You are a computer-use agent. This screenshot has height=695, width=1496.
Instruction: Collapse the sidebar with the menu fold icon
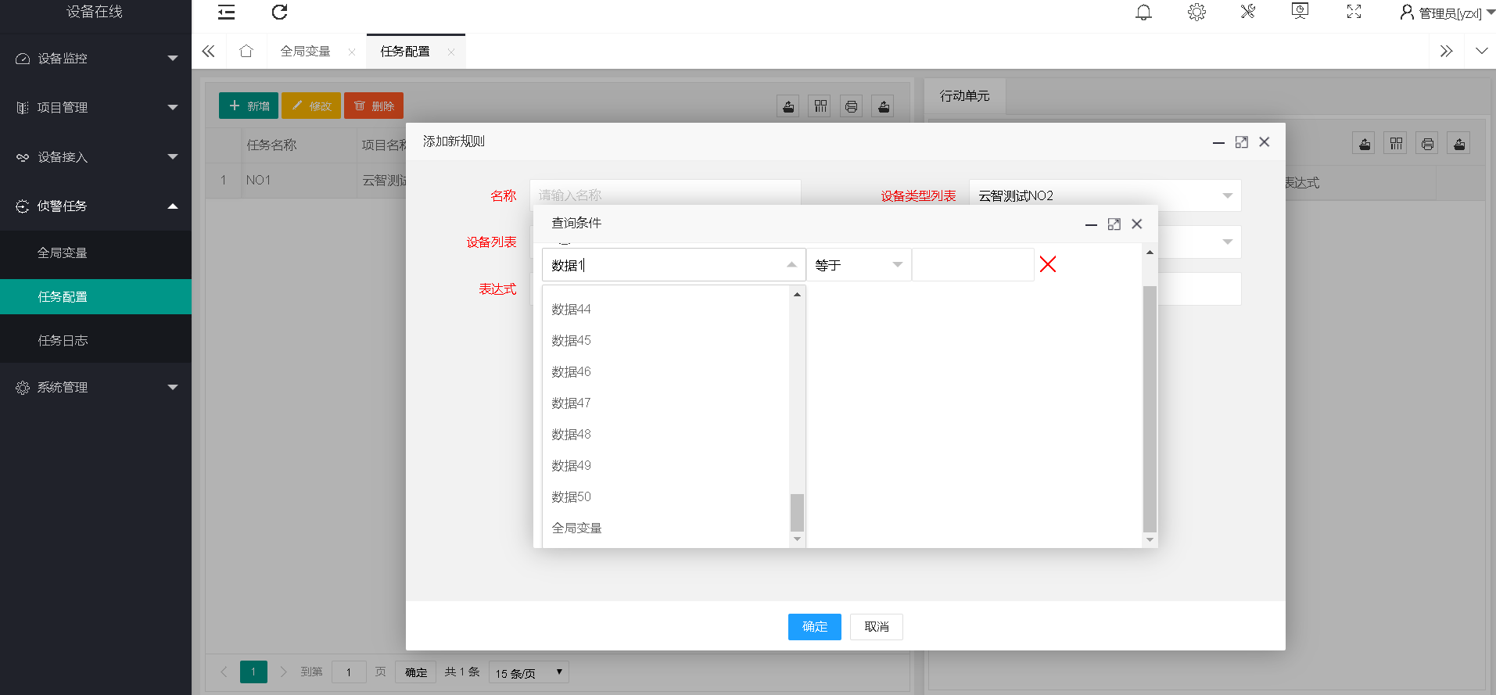[x=226, y=13]
